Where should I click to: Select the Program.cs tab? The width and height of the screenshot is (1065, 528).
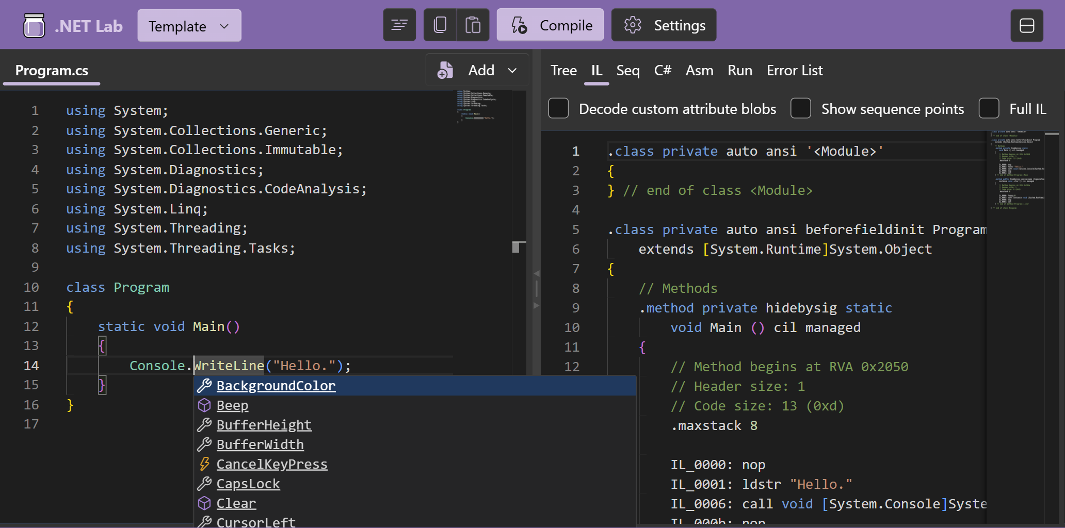coord(52,71)
